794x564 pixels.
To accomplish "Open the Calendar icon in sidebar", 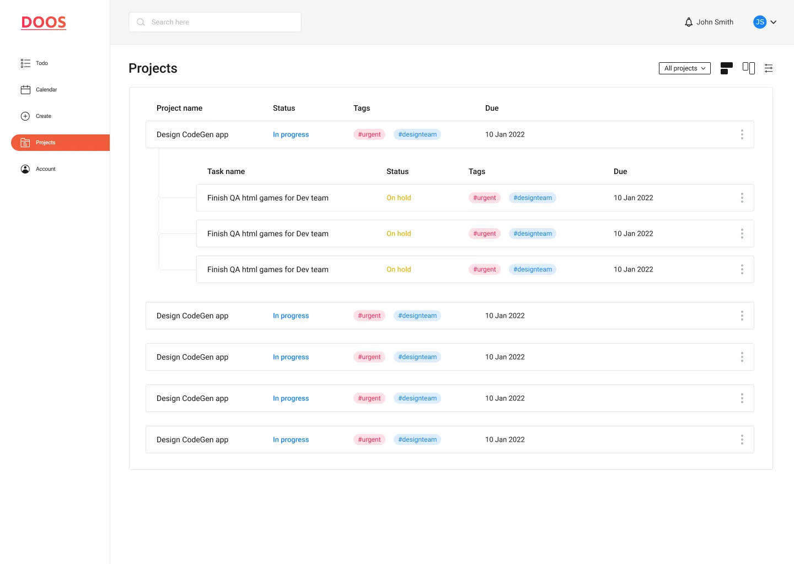I will [x=25, y=90].
